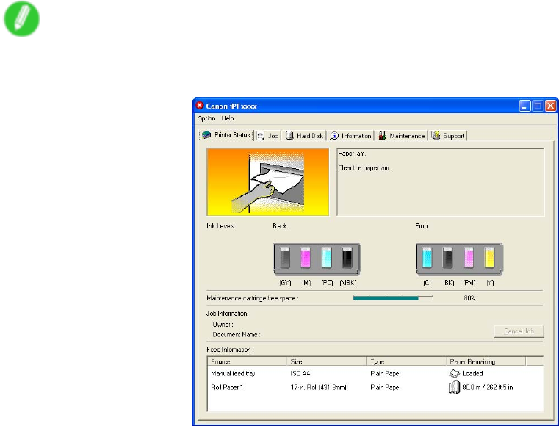Screen dimensions: 559x426
Task: Switch to the Support tab
Action: (448, 136)
